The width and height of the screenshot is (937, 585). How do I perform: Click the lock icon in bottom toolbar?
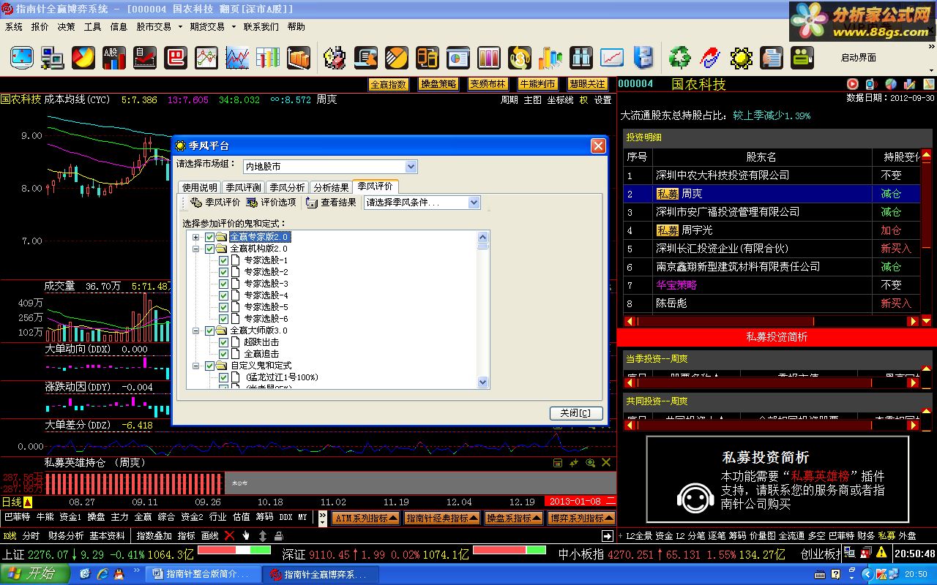278,535
